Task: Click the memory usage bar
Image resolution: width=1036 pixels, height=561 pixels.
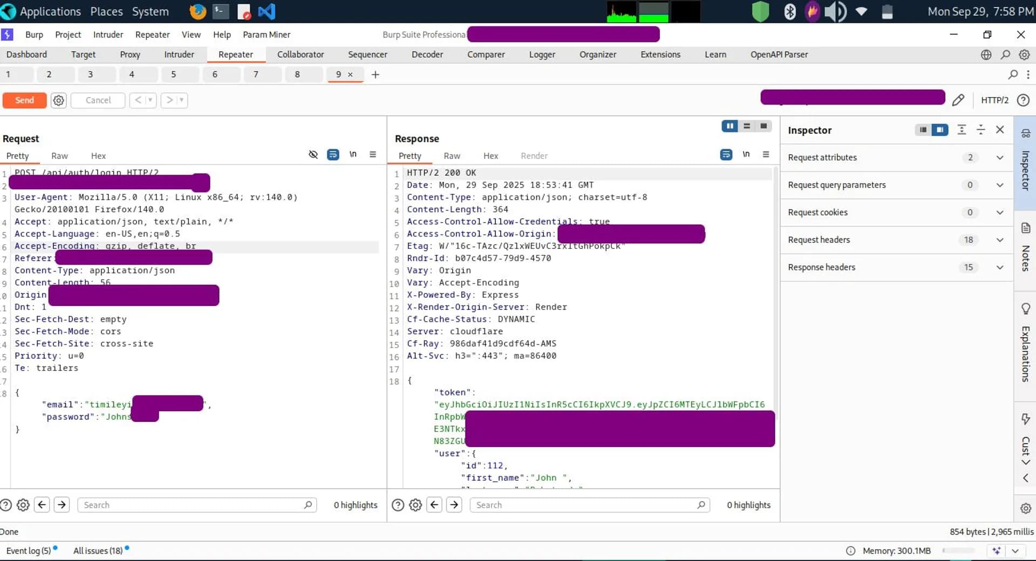Action: [958, 551]
